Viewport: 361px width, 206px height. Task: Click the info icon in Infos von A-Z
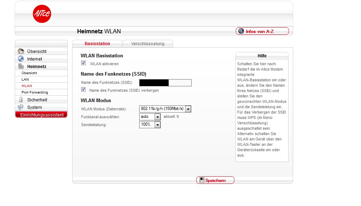[241, 32]
